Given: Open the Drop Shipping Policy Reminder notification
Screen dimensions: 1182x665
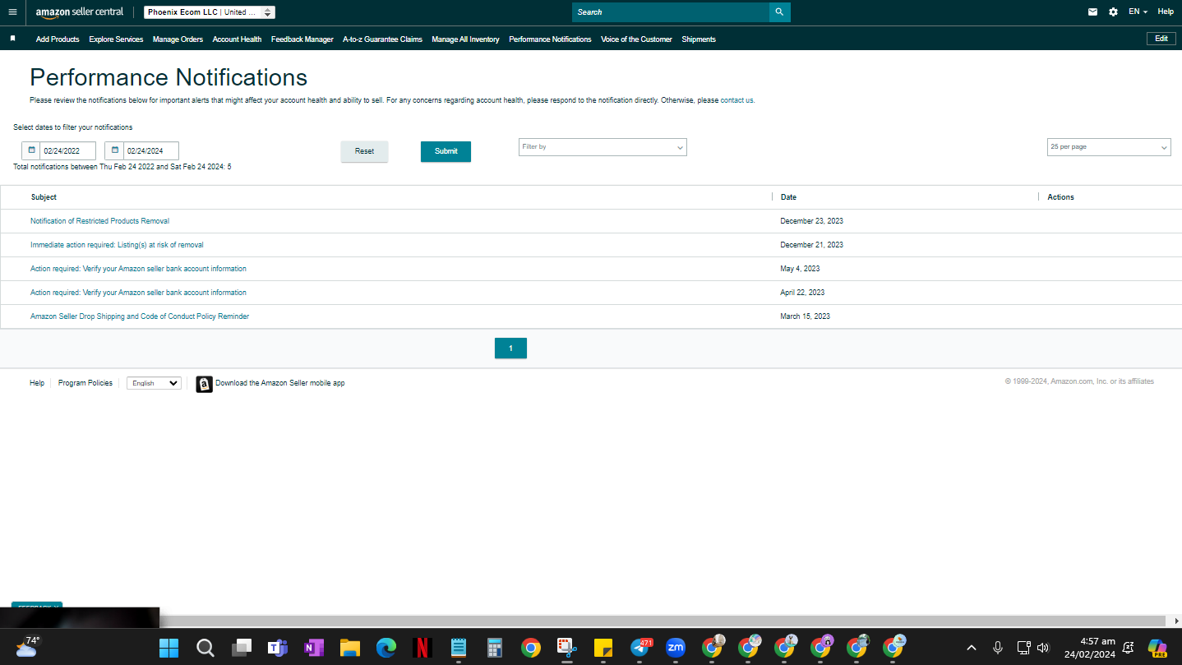Looking at the screenshot, I should 140,316.
